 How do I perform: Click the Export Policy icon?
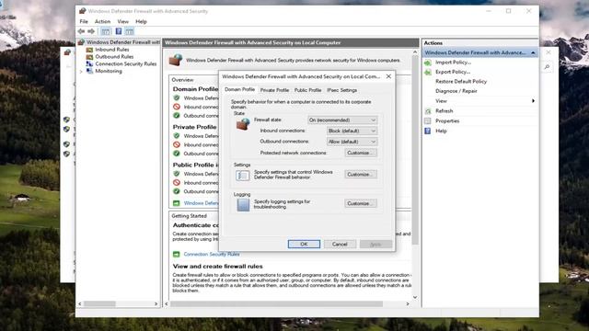tap(428, 72)
